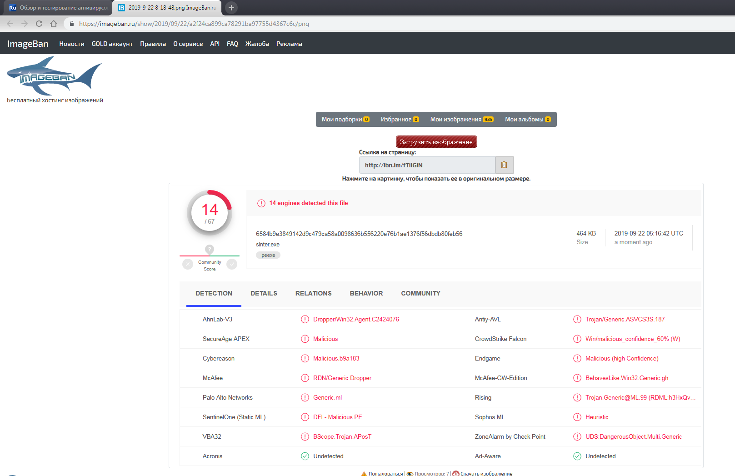Screen dimensions: 735x476
Task: View site security via the padlock icon
Action: (72, 24)
